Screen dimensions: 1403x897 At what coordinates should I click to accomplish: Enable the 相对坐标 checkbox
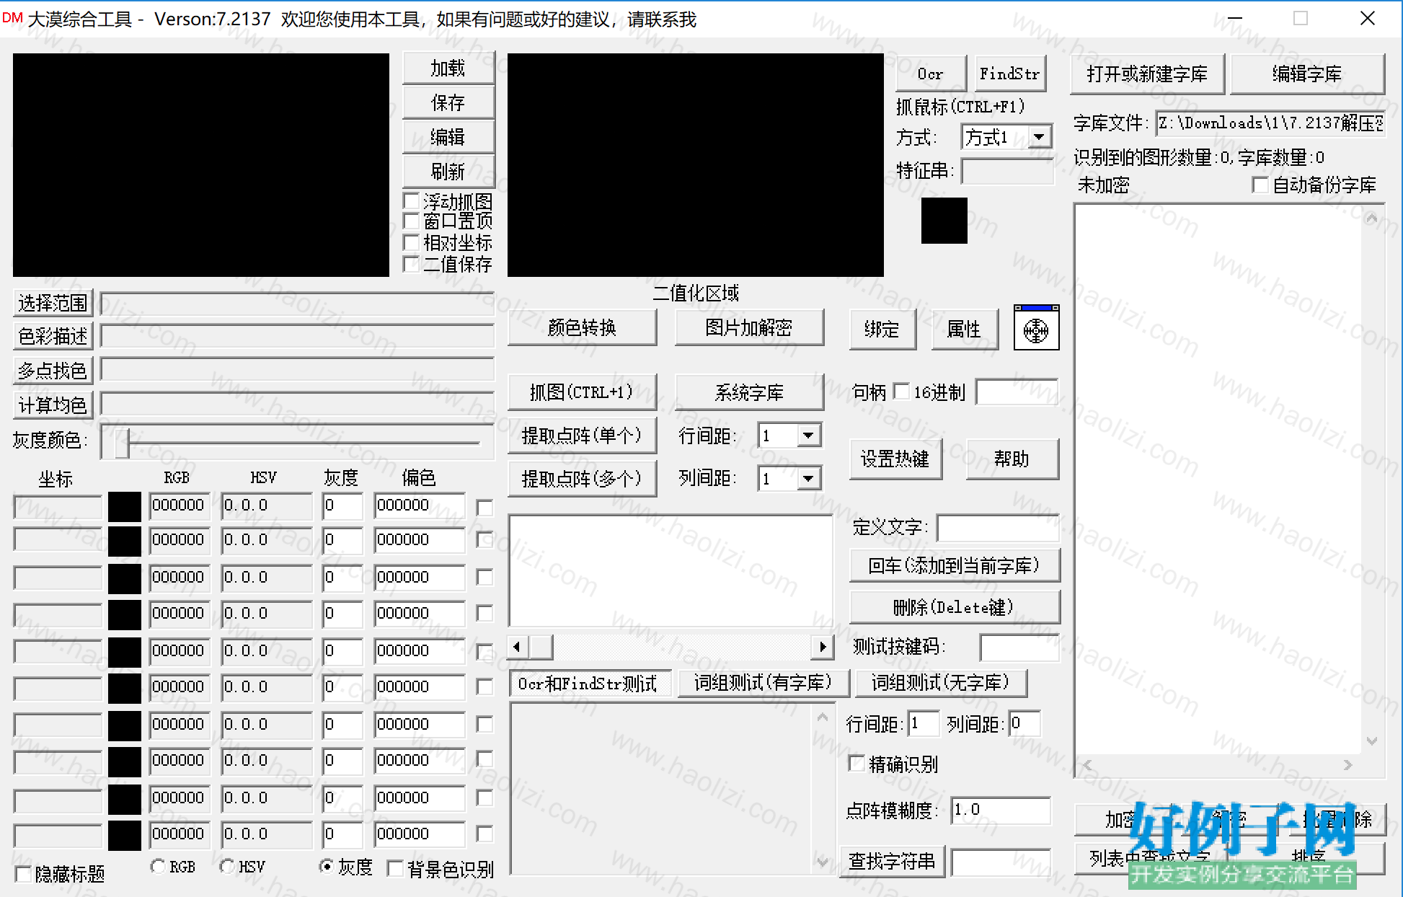(x=411, y=242)
